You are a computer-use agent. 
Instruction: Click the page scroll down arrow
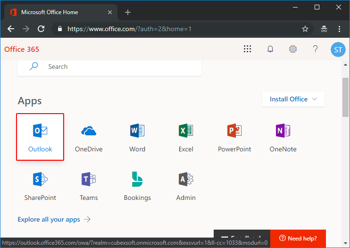346,243
